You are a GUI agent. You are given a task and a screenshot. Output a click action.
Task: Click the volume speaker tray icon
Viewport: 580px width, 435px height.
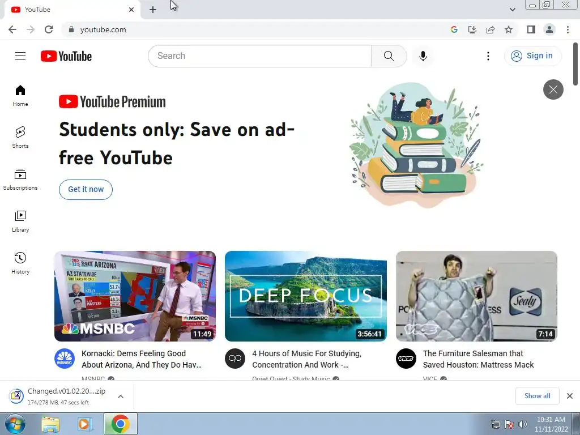[x=522, y=424]
